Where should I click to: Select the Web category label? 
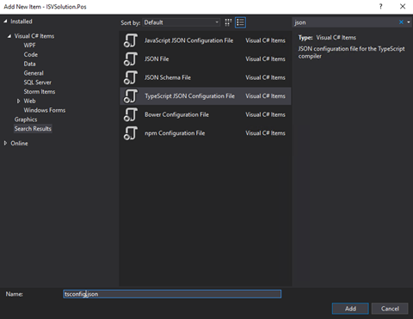pyautogui.click(x=29, y=101)
